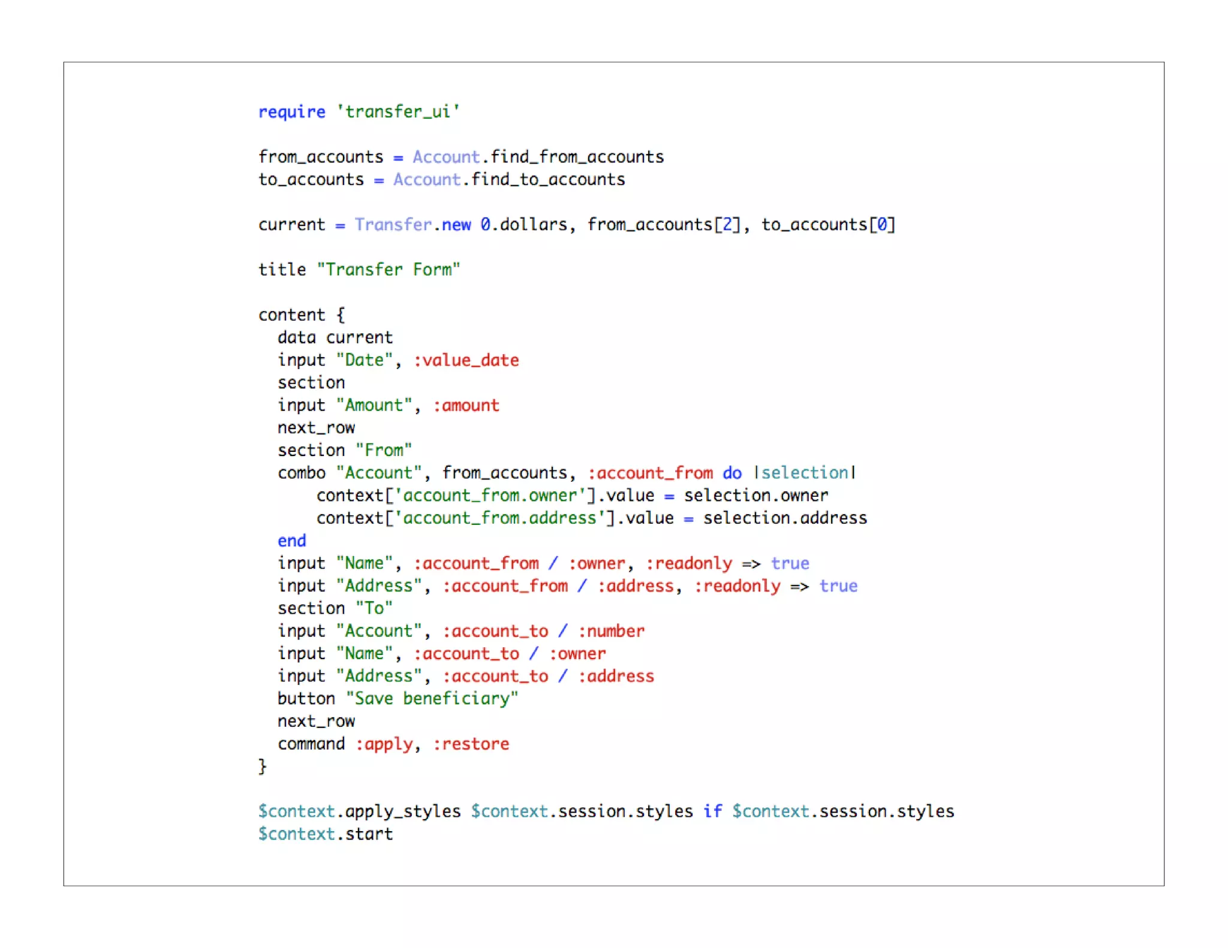Click the combo "Account" line

(x=567, y=473)
